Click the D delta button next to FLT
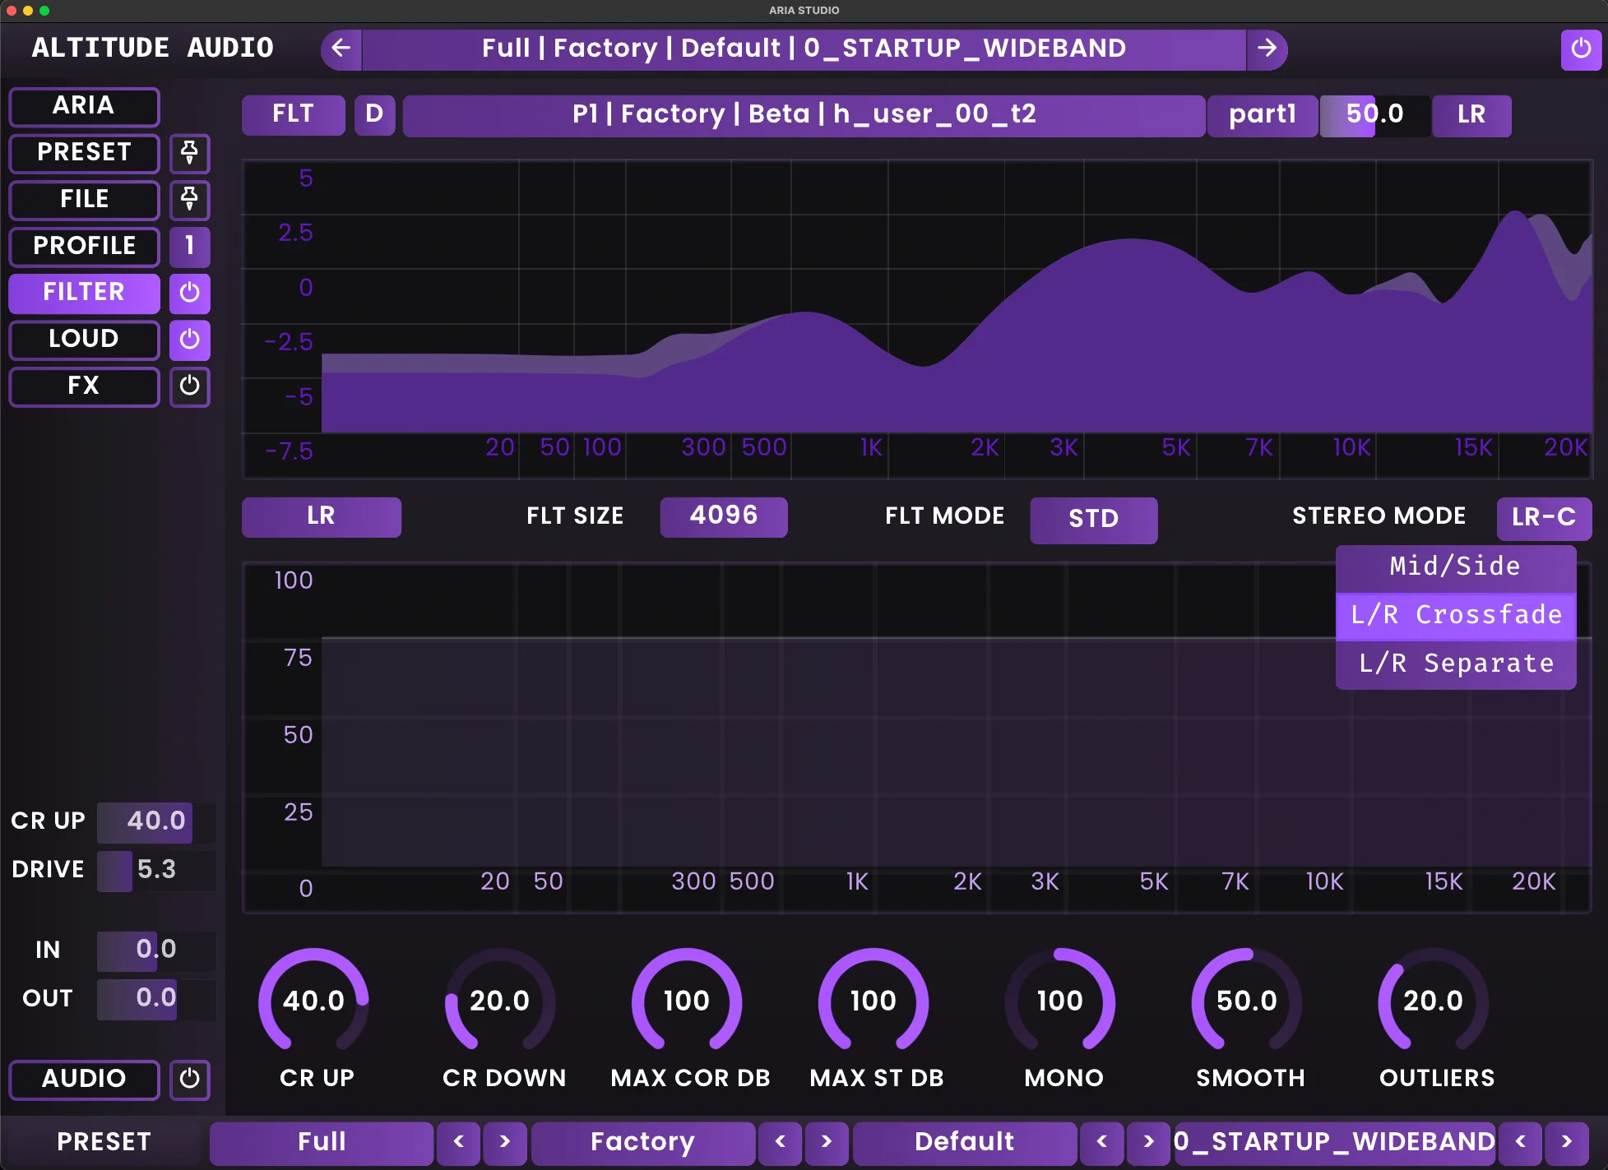This screenshot has height=1170, width=1608. tap(374, 115)
